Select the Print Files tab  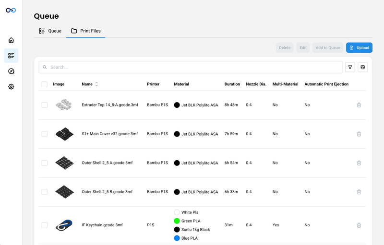coord(85,31)
